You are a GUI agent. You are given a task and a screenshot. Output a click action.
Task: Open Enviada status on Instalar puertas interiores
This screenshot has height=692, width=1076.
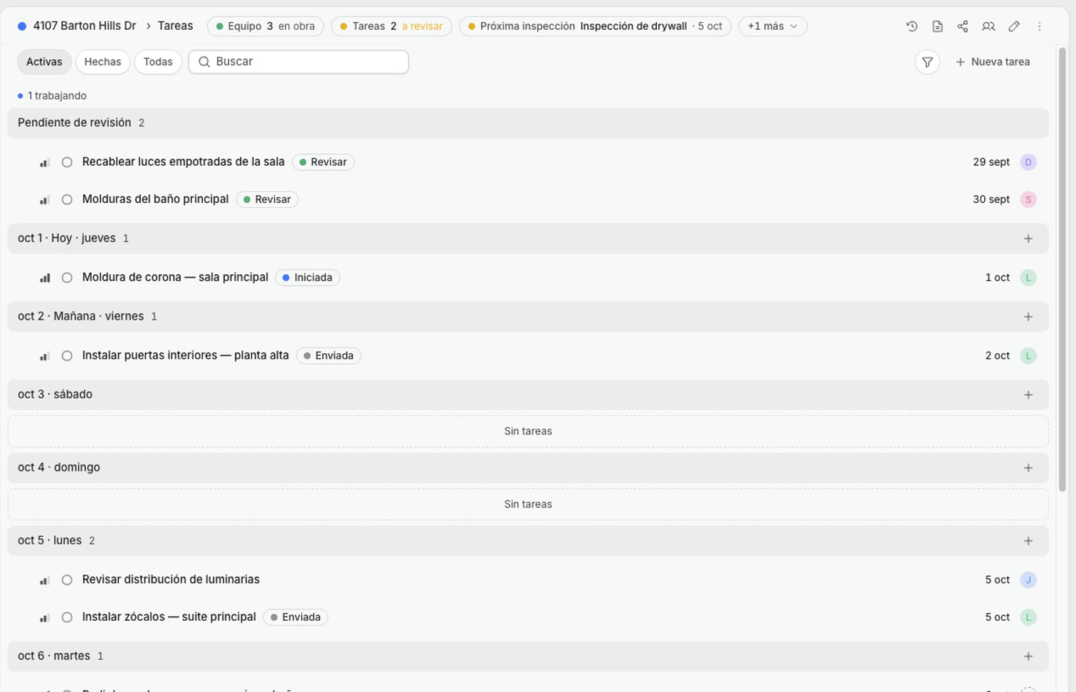329,356
